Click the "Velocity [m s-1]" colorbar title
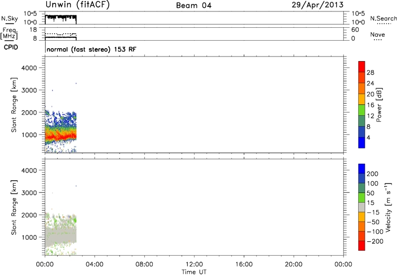 (x=388, y=207)
